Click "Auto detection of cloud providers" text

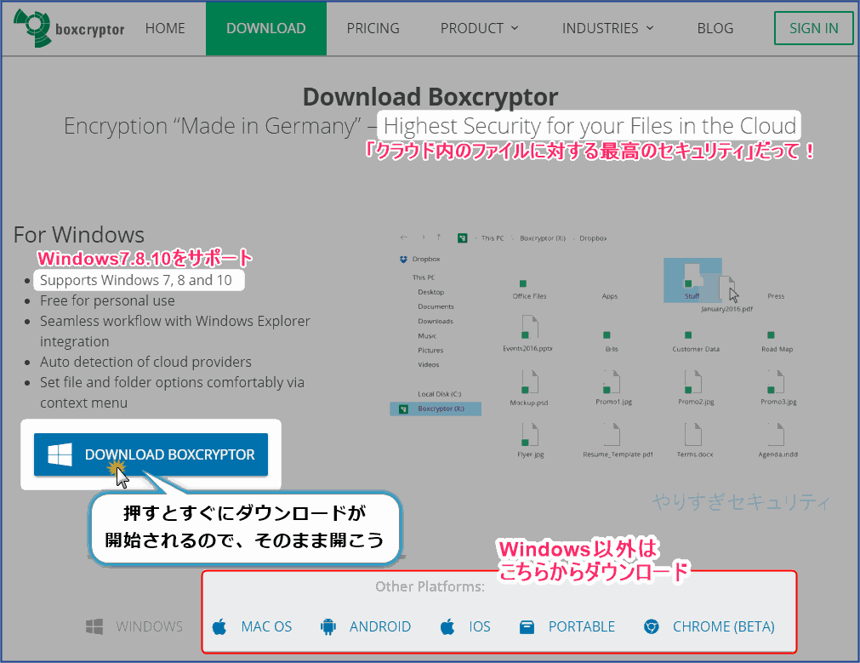tap(145, 362)
